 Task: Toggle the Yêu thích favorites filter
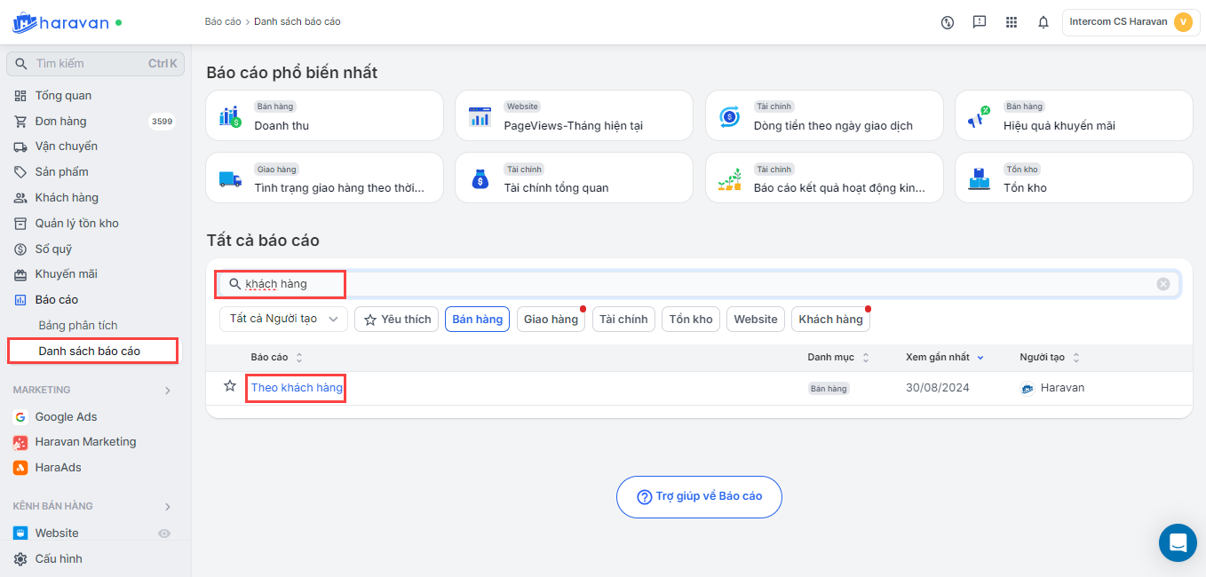pyautogui.click(x=397, y=320)
